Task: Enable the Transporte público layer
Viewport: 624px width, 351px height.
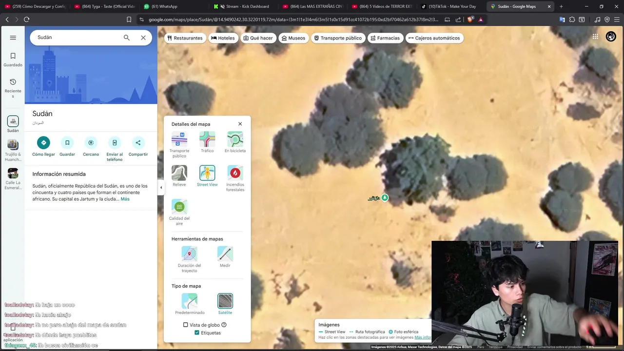Action: point(179,145)
